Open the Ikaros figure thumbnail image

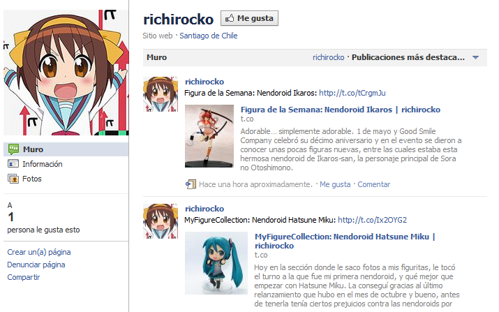tap(209, 136)
